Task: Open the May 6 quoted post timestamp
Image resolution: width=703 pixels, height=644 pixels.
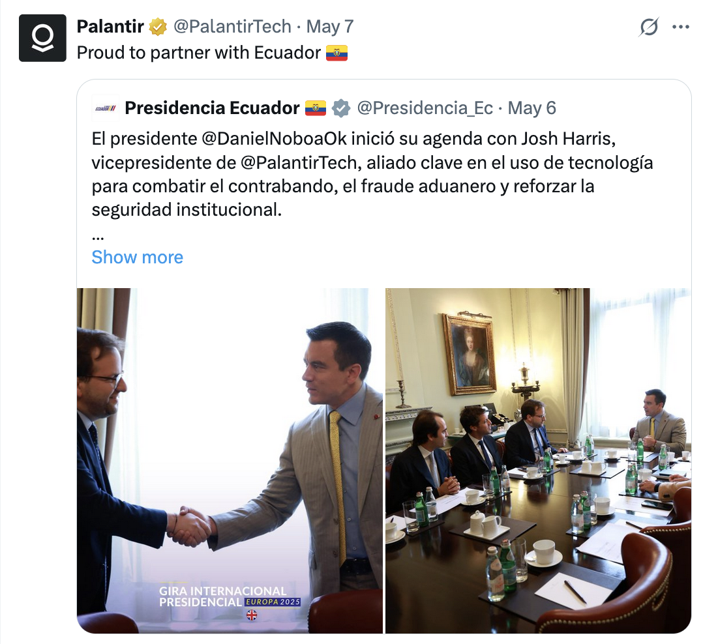Action: pyautogui.click(x=531, y=108)
